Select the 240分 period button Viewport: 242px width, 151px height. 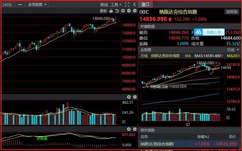coord(7,5)
